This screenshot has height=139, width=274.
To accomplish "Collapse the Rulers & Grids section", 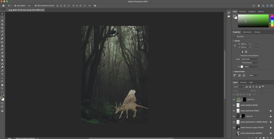I will [233, 72].
